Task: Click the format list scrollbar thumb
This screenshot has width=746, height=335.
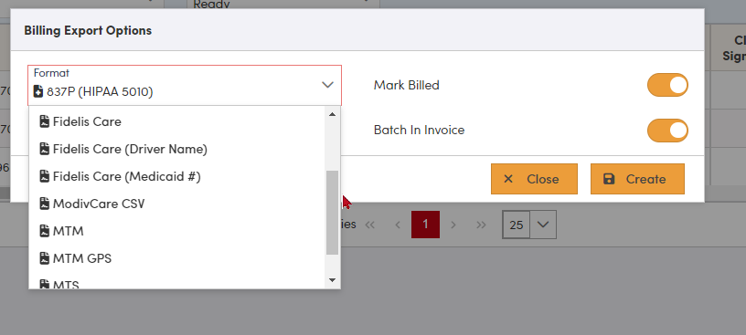Action: (x=332, y=213)
